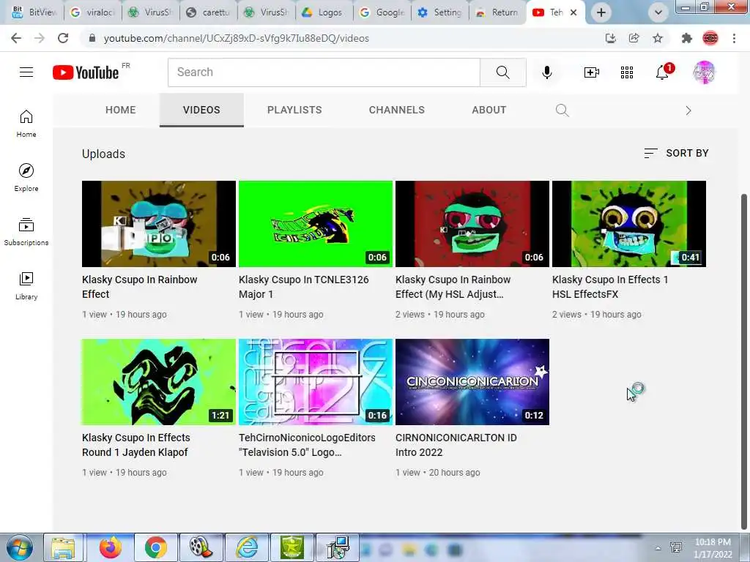Reload the page
This screenshot has height=562, width=750.
[63, 38]
